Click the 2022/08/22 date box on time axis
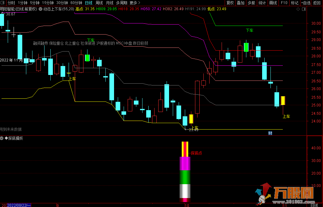 click(19, 205)
